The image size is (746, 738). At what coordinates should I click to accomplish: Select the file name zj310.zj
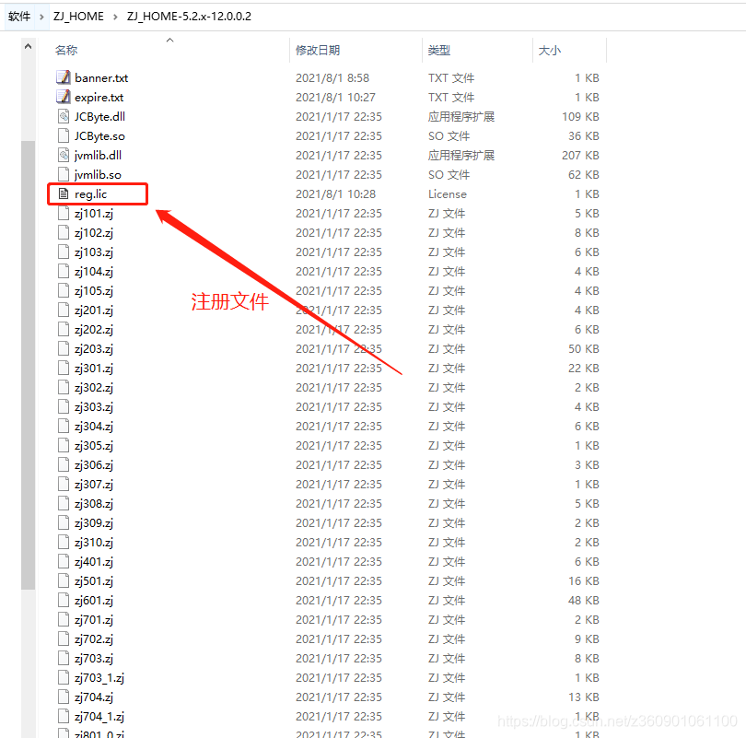(94, 543)
